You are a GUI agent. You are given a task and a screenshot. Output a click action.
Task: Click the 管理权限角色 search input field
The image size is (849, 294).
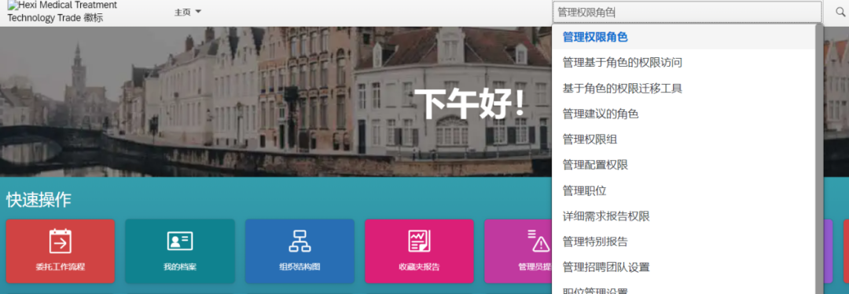point(687,13)
